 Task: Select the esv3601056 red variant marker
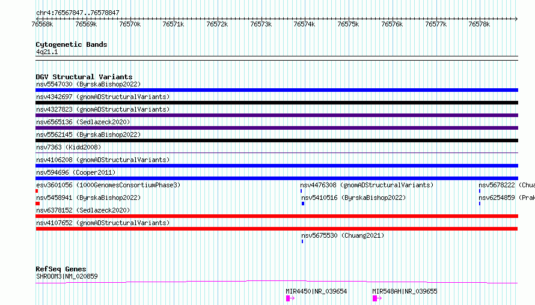pos(37,191)
